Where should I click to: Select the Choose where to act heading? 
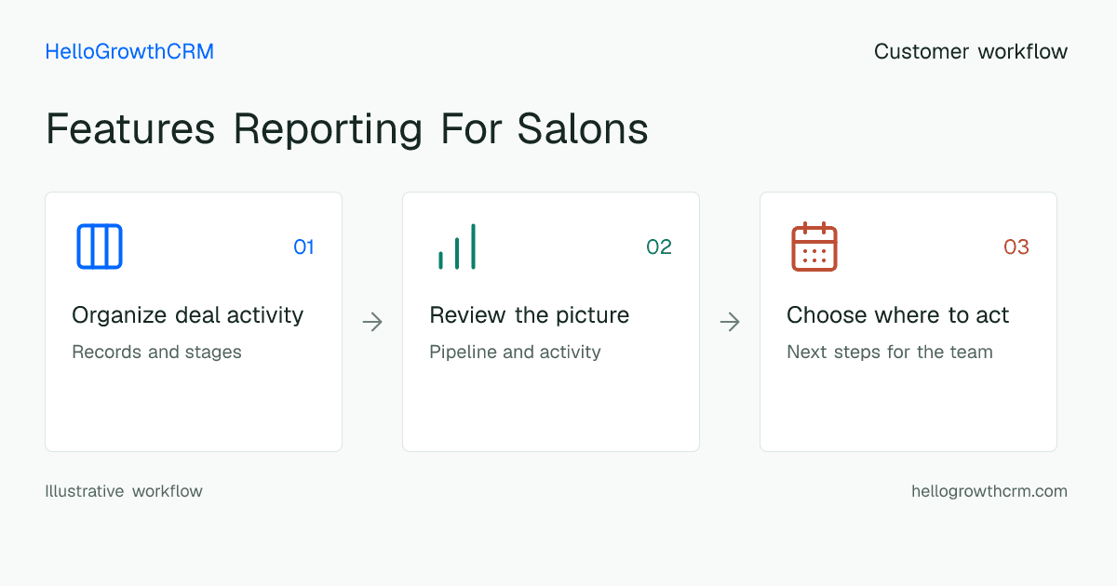[898, 315]
